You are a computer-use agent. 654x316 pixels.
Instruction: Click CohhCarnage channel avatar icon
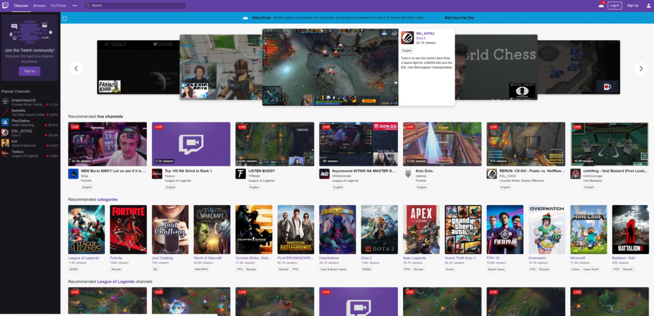575,174
